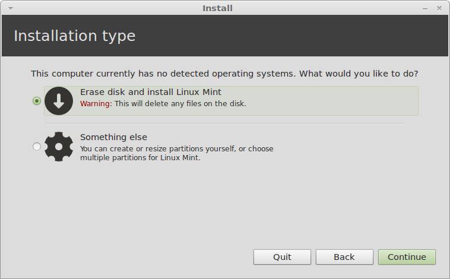Click the "Install" window title text

217,8
